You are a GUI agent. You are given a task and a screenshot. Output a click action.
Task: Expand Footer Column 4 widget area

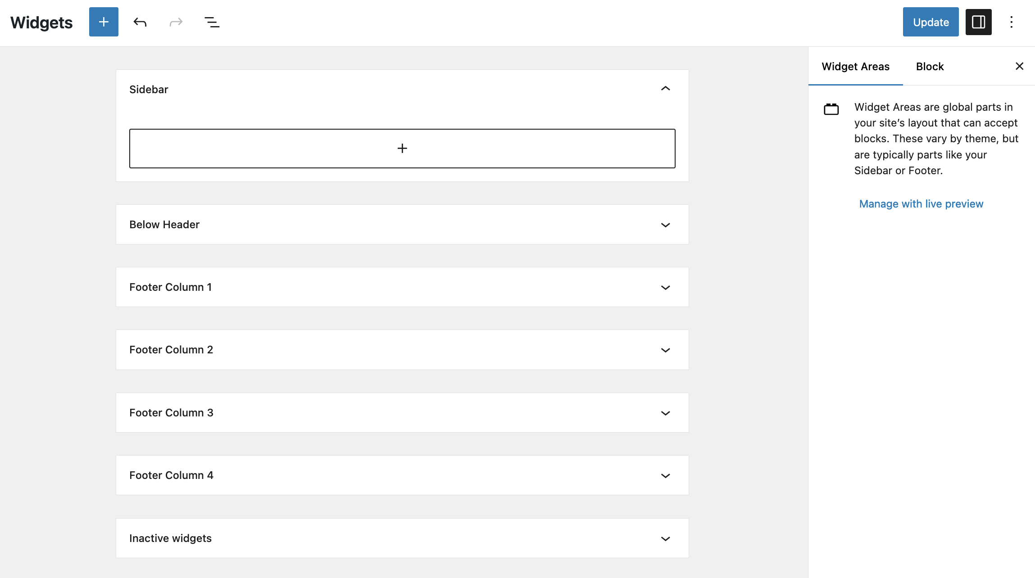(x=665, y=475)
